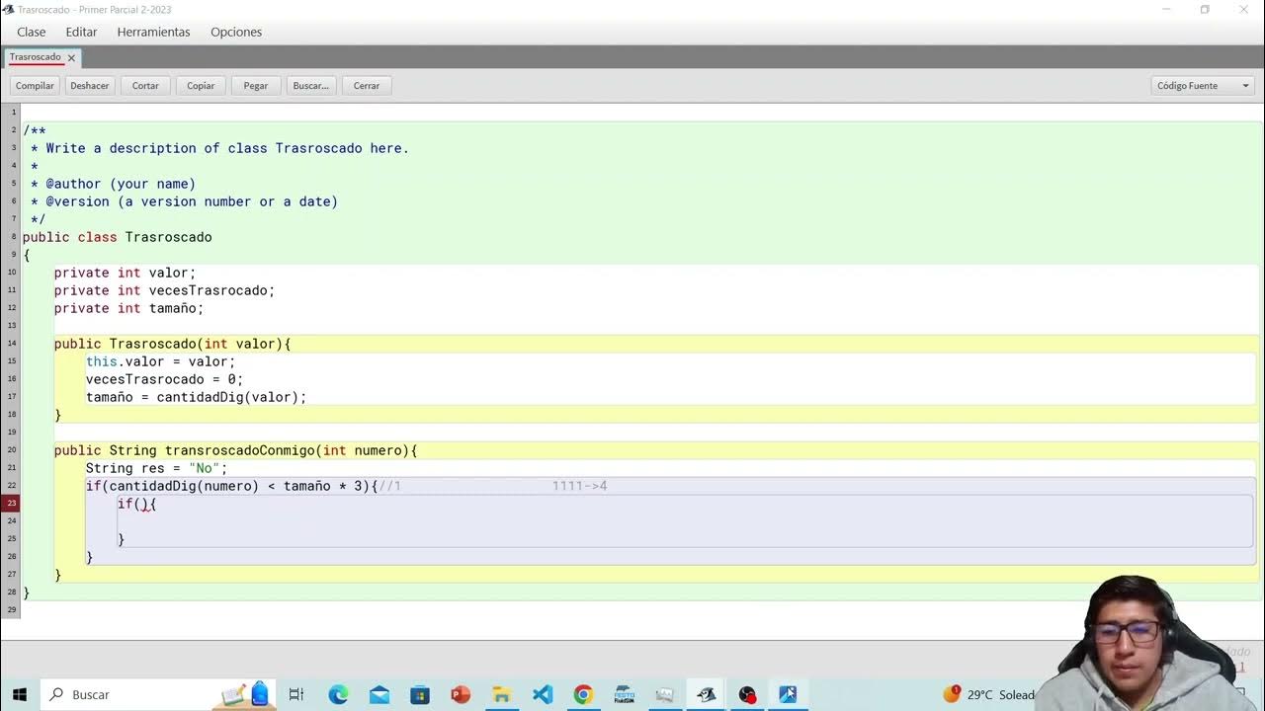Click the Cerrar button

[367, 86]
